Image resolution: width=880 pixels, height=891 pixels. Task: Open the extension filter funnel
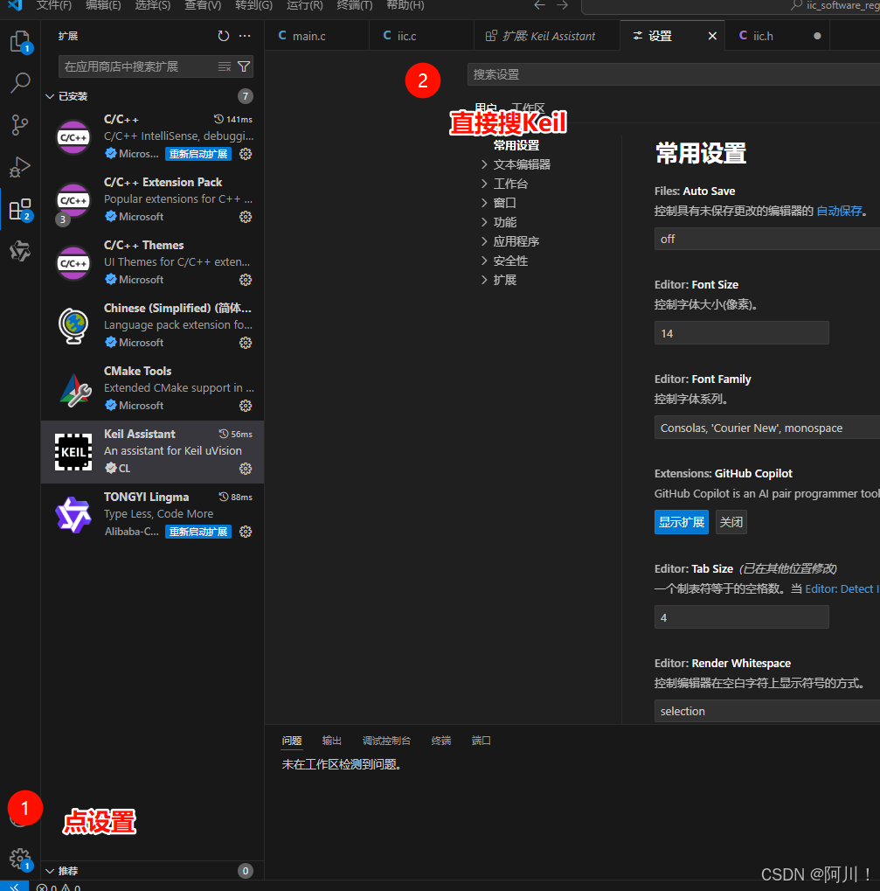tap(244, 67)
